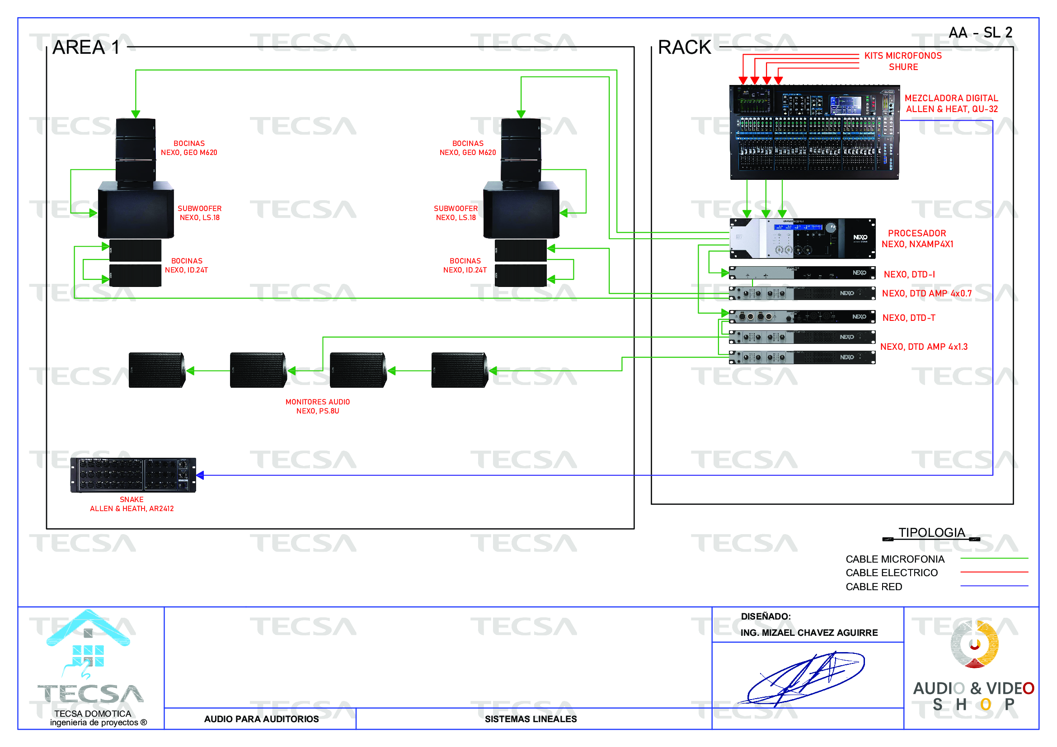Select the left GEO M620 speaker stack
1057x747 pixels.
pyautogui.click(x=136, y=150)
